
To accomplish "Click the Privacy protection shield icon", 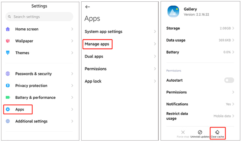I will pos(8,86).
